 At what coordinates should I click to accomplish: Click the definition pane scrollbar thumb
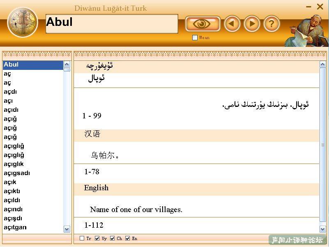pos(323,145)
